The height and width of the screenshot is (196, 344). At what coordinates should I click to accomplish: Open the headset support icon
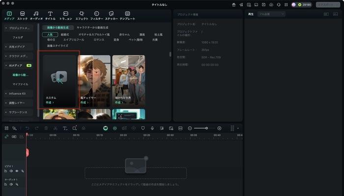[x=279, y=4]
